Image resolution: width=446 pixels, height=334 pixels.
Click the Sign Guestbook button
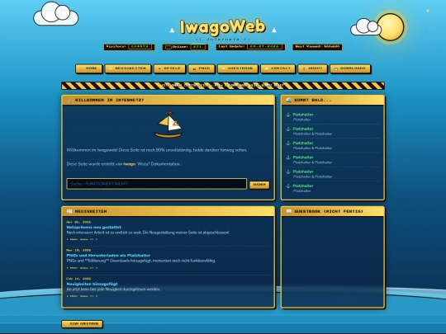click(83, 324)
